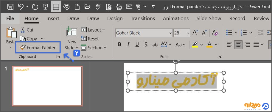The width and height of the screenshot is (272, 112).
Task: Open the Section dropdown
Action: pos(94,48)
